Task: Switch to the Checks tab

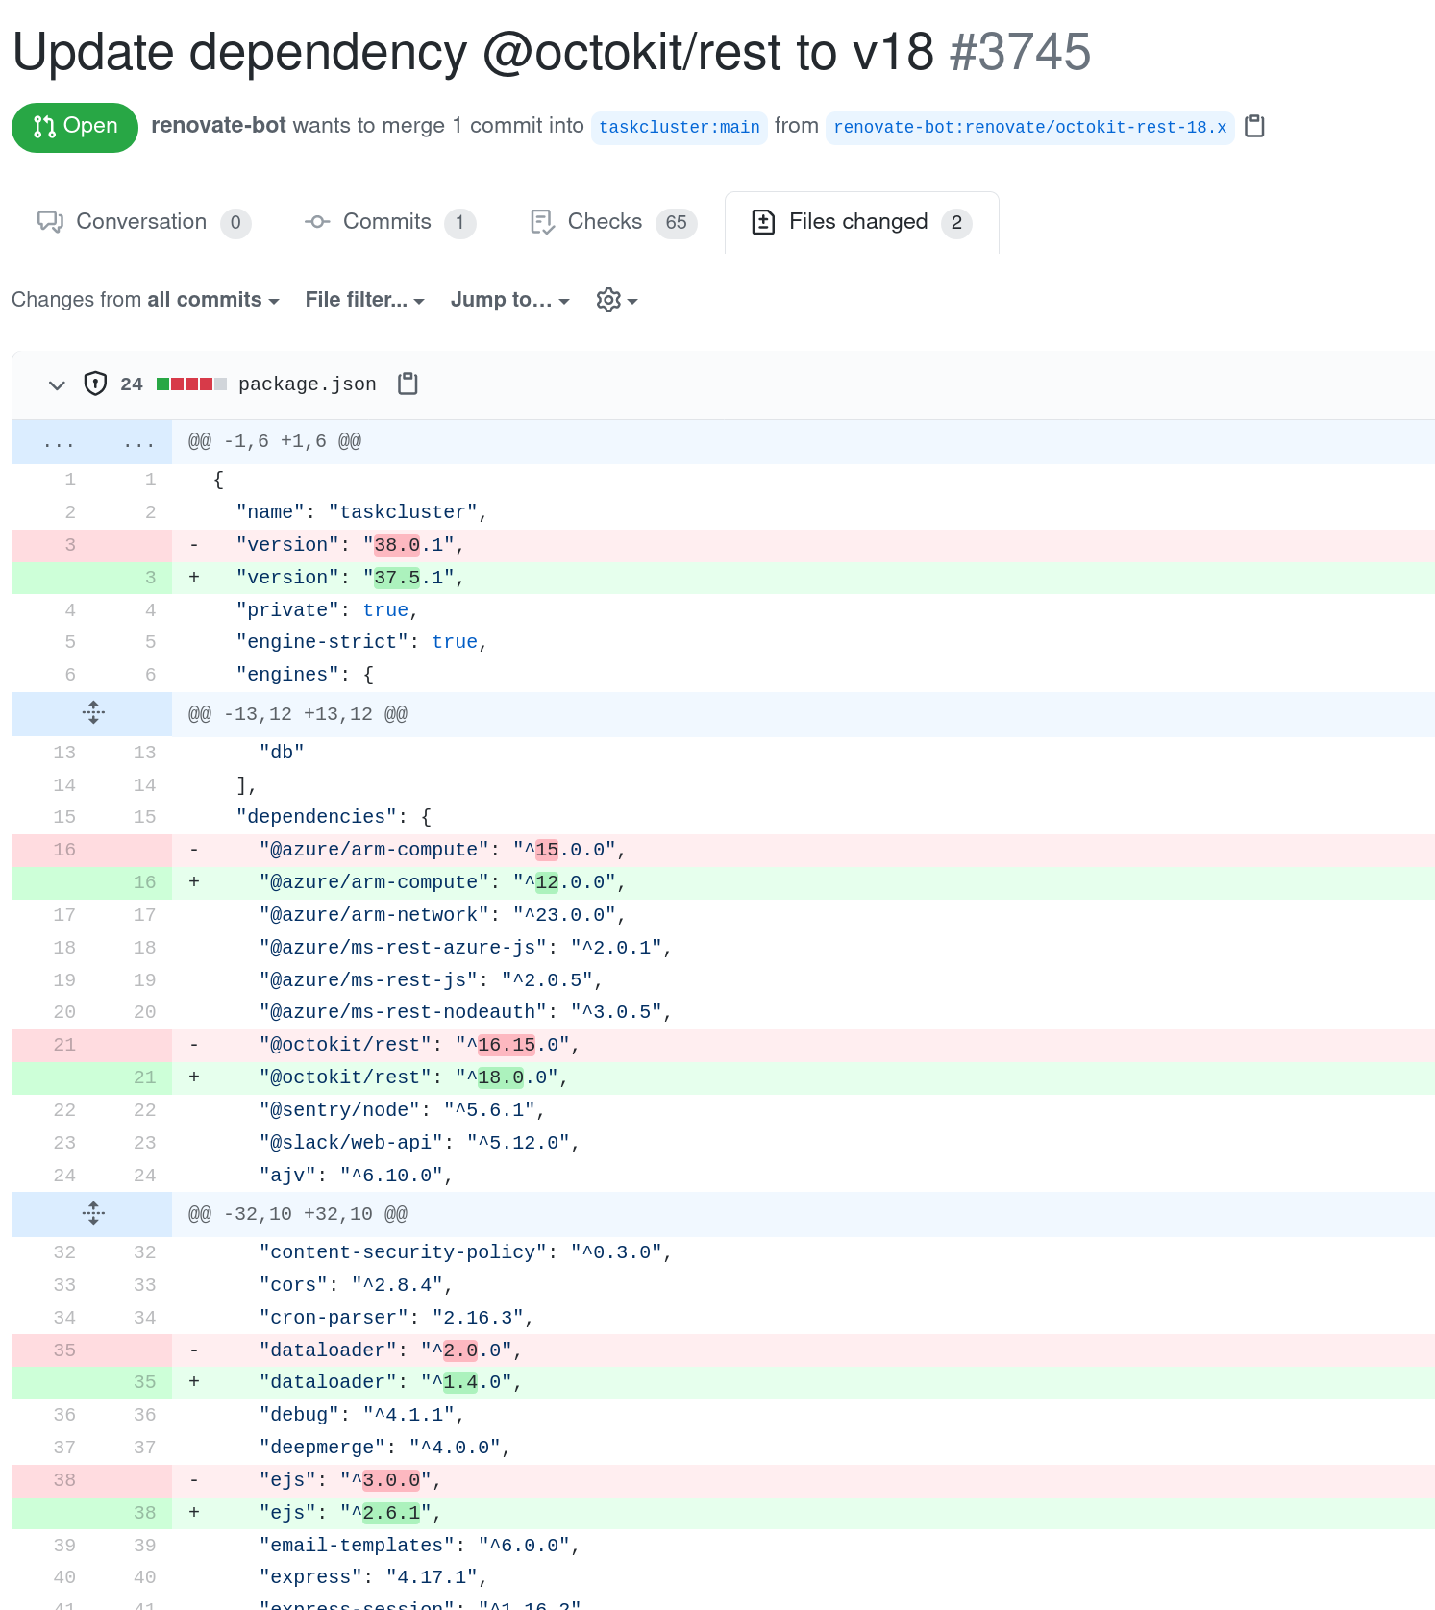Action: pos(613,222)
